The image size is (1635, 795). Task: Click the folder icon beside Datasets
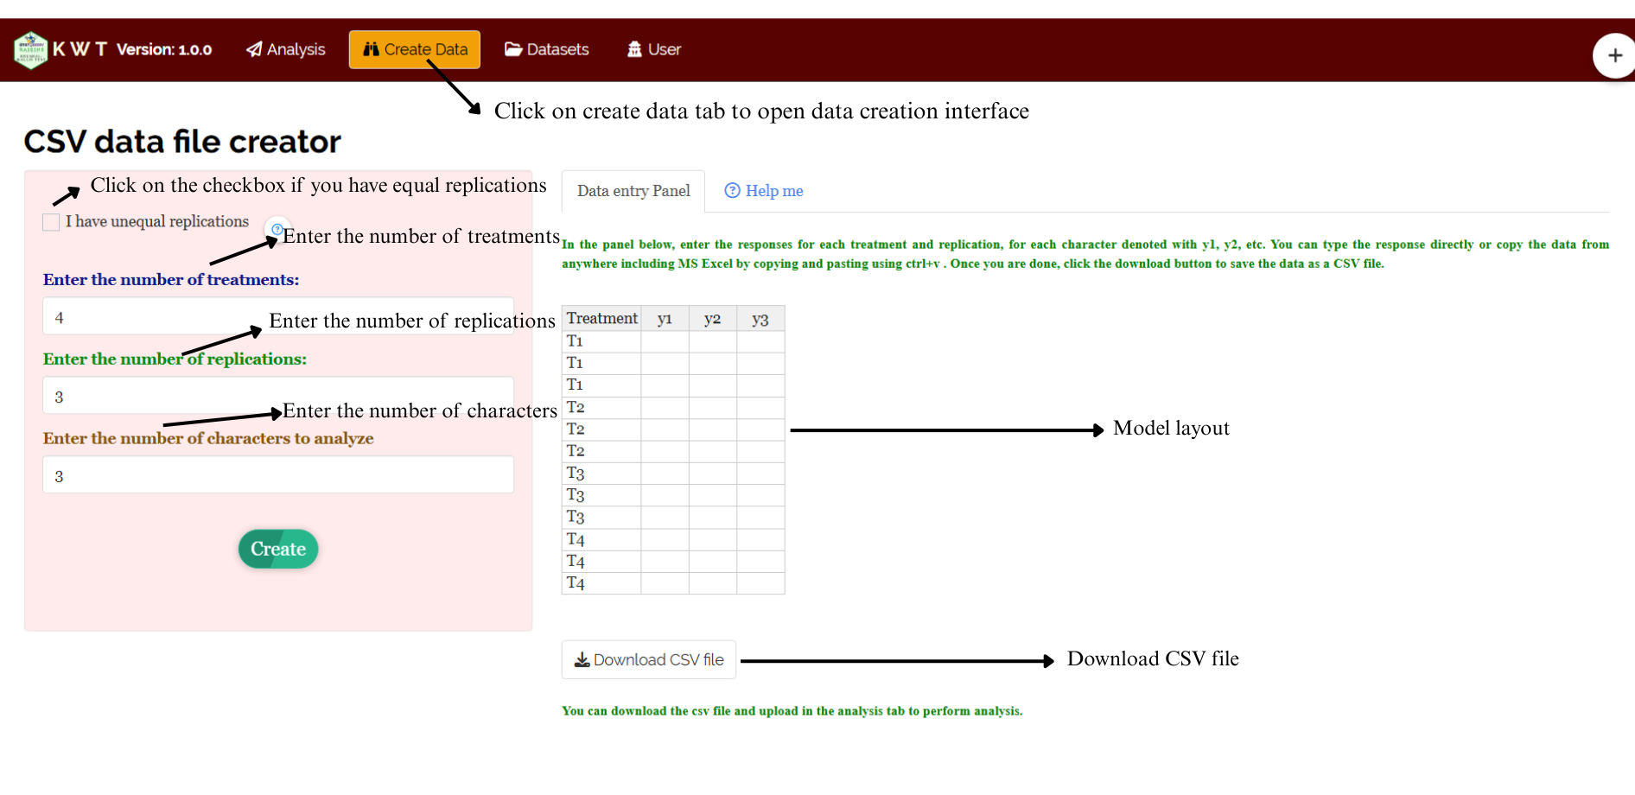513,49
